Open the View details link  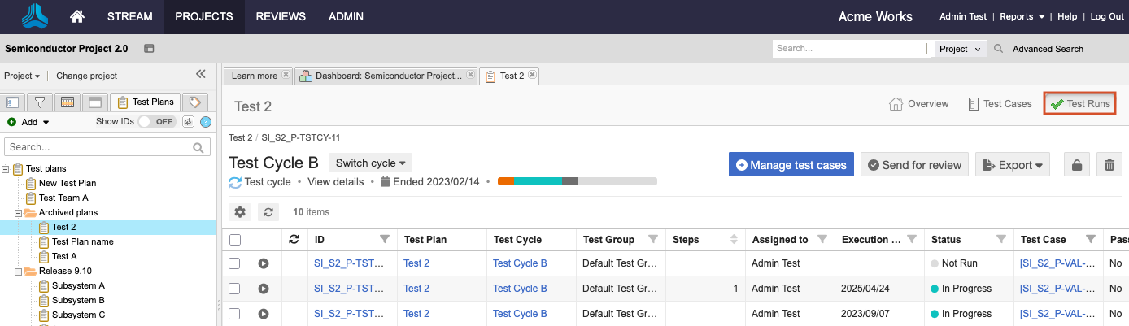coord(336,182)
